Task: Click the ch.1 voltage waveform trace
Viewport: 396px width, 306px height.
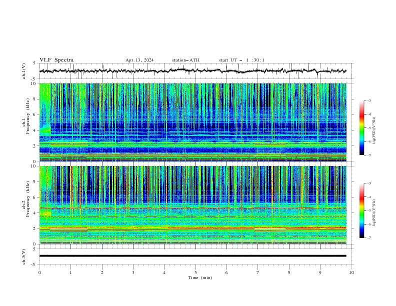Action: 192,71
